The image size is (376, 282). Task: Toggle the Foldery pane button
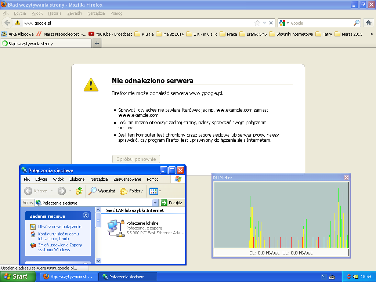(131, 191)
